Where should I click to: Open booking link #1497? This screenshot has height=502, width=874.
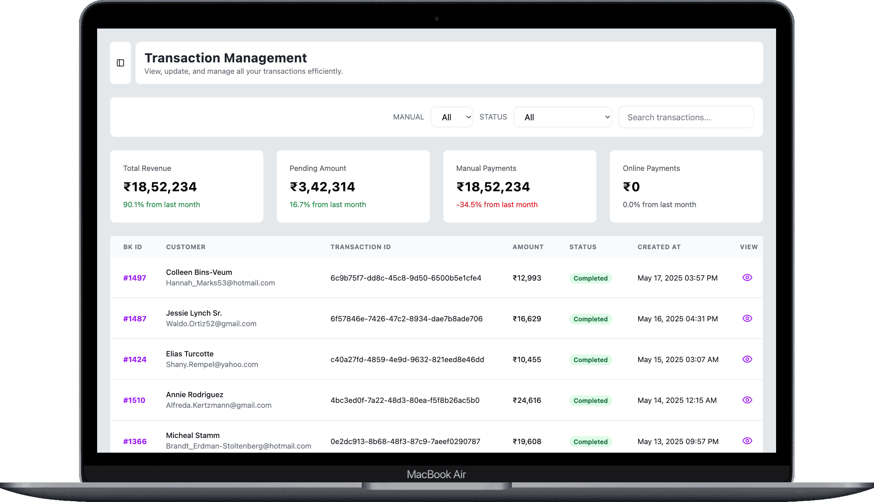pyautogui.click(x=134, y=278)
